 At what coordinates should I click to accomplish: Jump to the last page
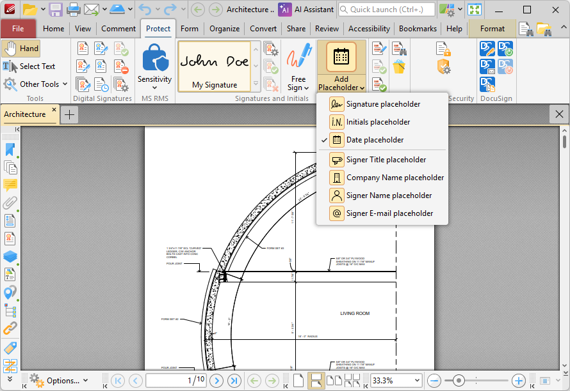pos(234,381)
